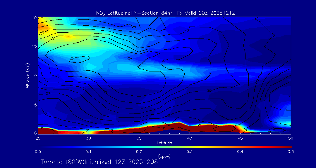Select the latitude axis tick label 35
This screenshot has width=316, height=168.
tap(139, 138)
